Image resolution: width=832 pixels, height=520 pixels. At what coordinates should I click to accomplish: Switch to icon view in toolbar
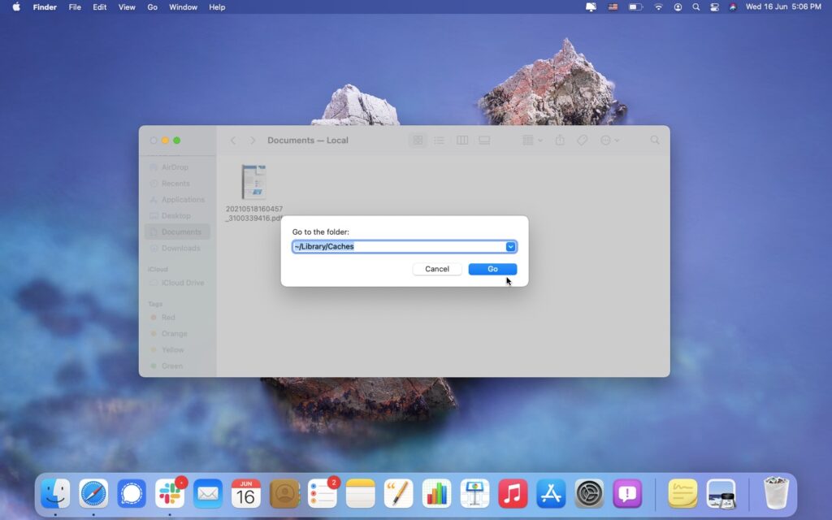tap(418, 140)
